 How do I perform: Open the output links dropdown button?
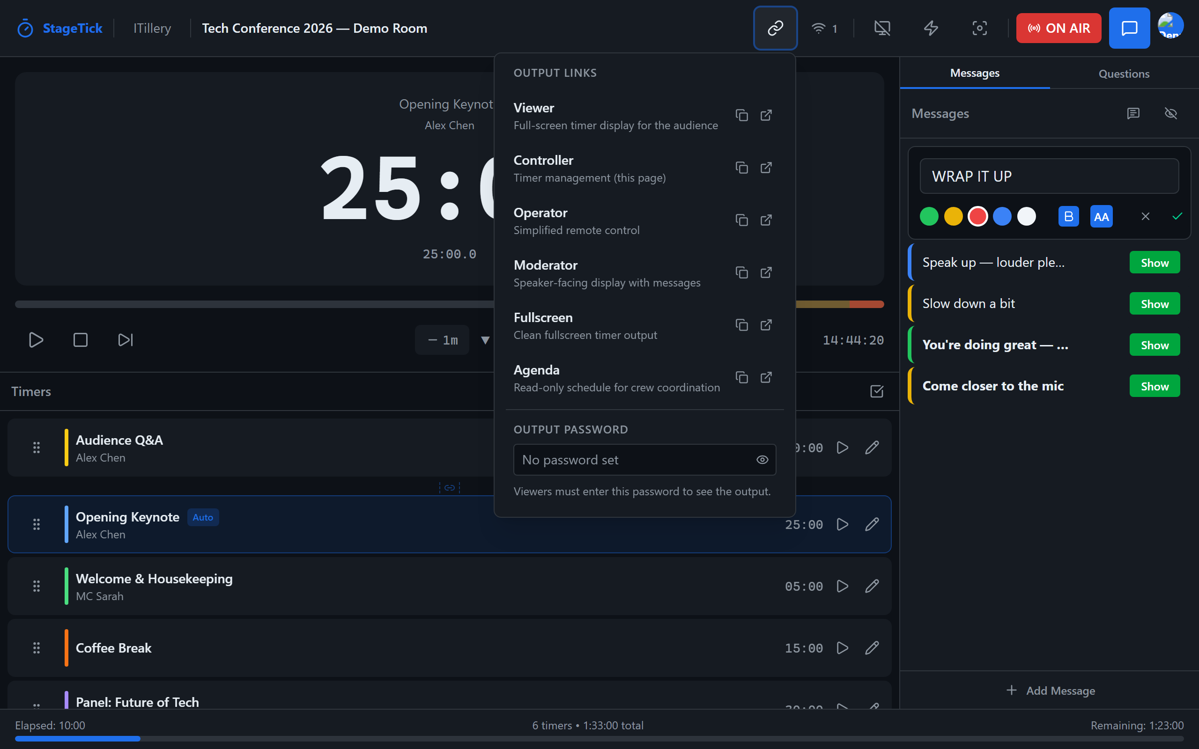pyautogui.click(x=775, y=28)
